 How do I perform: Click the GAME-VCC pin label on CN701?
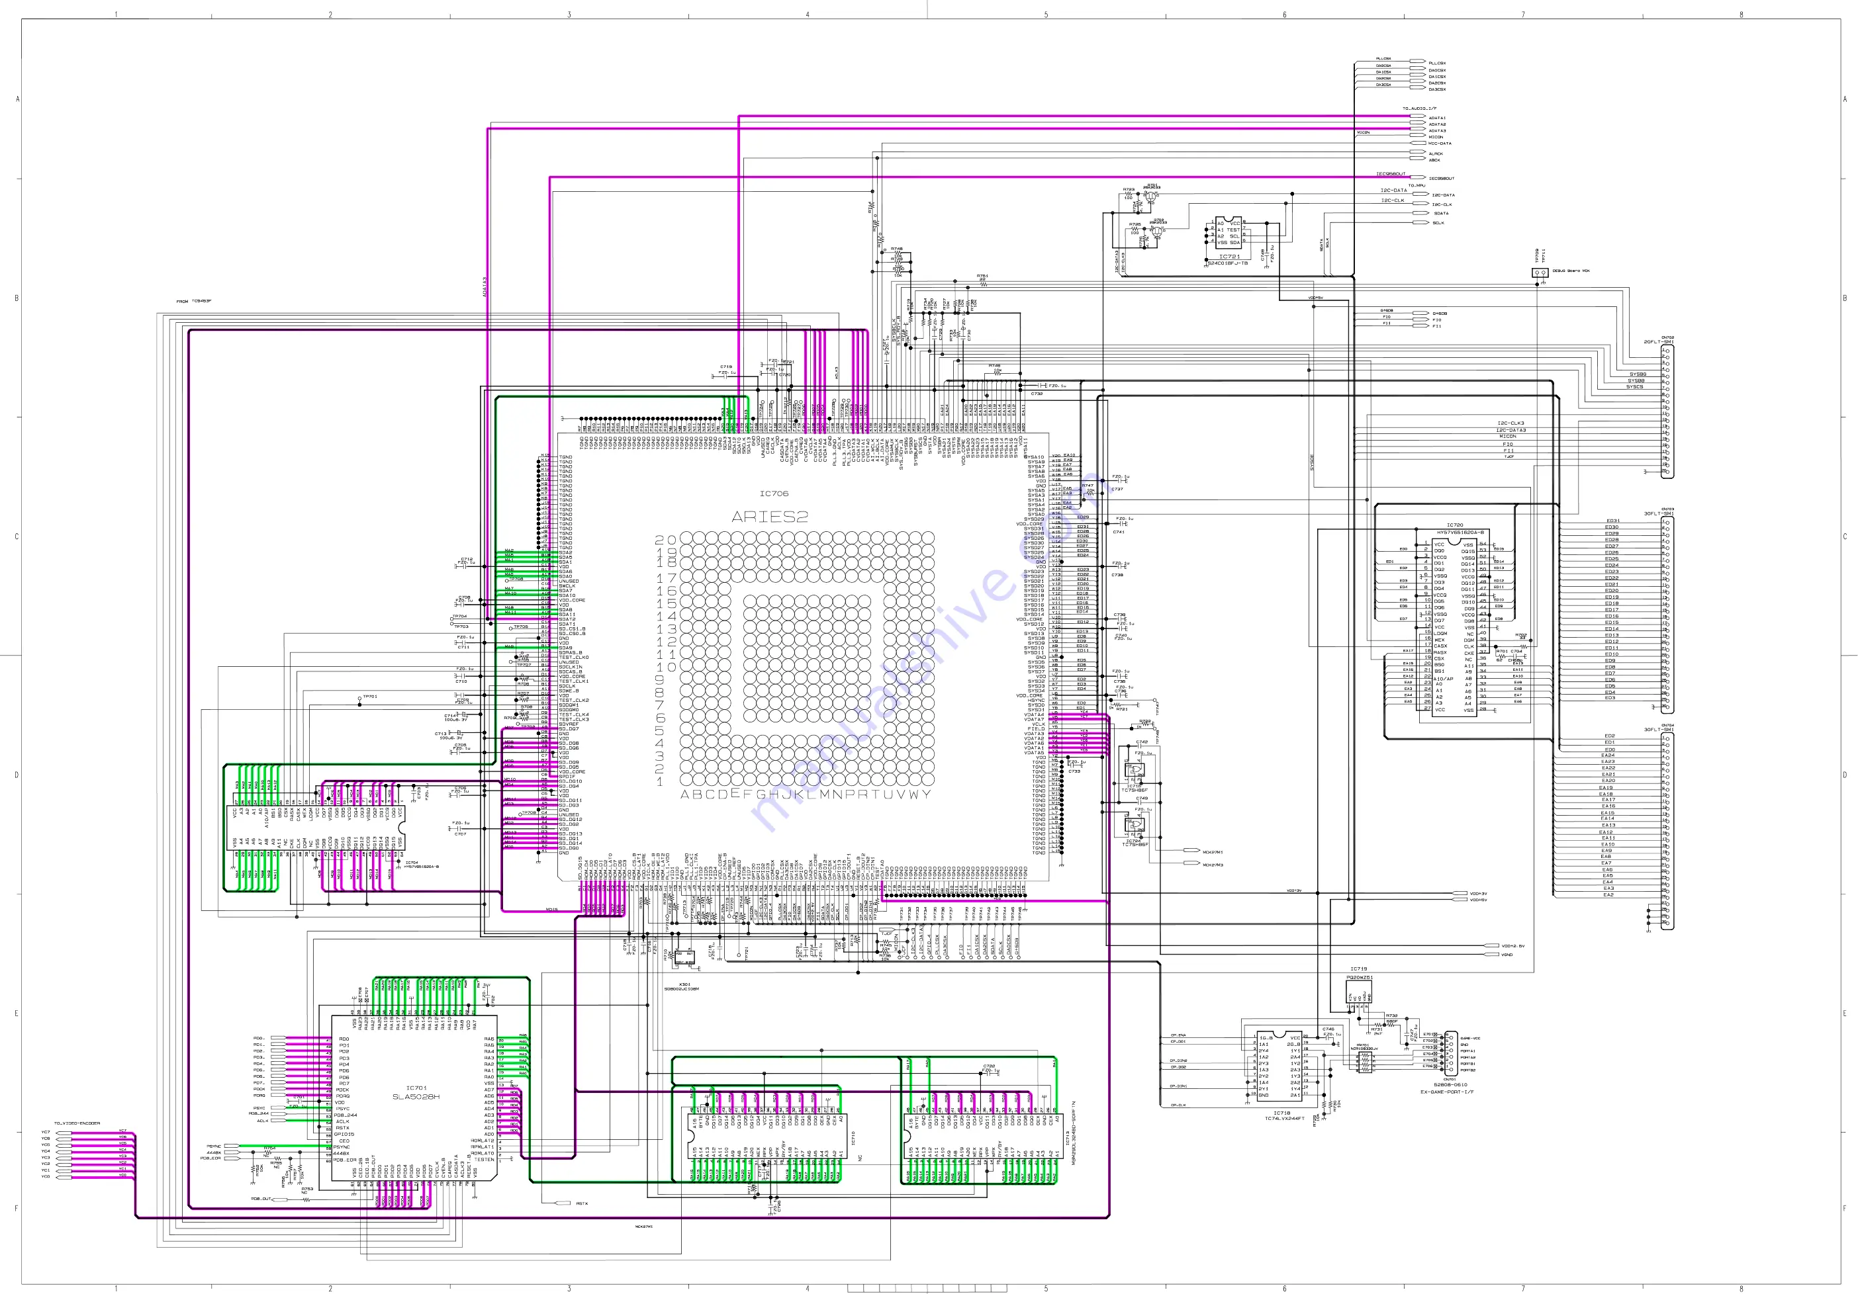point(1470,1039)
